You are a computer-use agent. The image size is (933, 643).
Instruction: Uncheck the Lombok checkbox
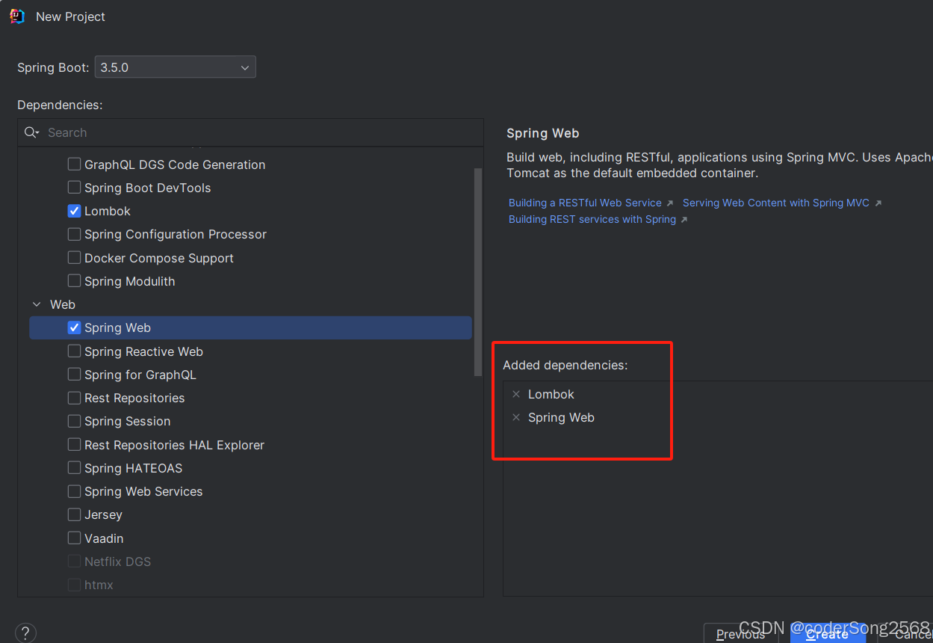click(74, 211)
